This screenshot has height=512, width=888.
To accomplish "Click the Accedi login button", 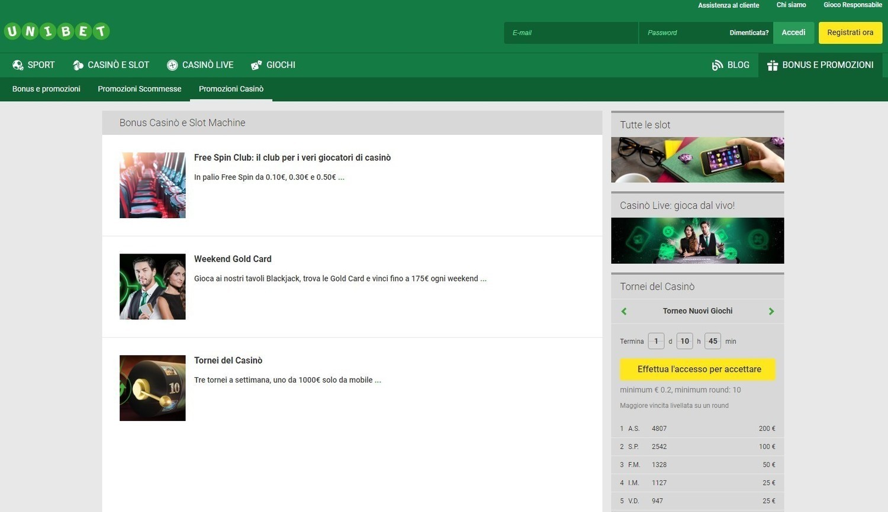I will 793,33.
